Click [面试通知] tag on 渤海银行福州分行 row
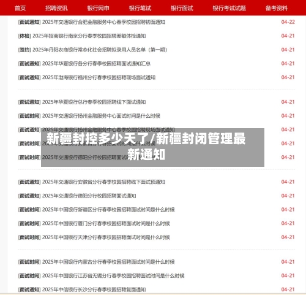 coord(29,77)
